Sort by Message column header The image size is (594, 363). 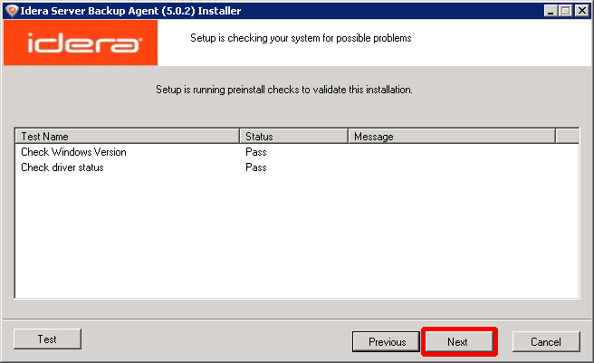click(452, 136)
